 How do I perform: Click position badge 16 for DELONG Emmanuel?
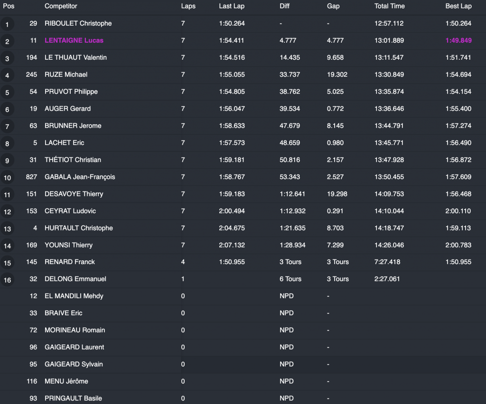7,280
